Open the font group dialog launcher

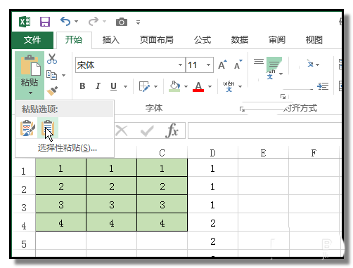pos(242,109)
